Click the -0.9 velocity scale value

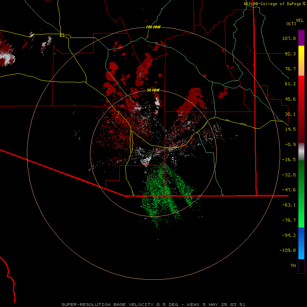[290, 145]
